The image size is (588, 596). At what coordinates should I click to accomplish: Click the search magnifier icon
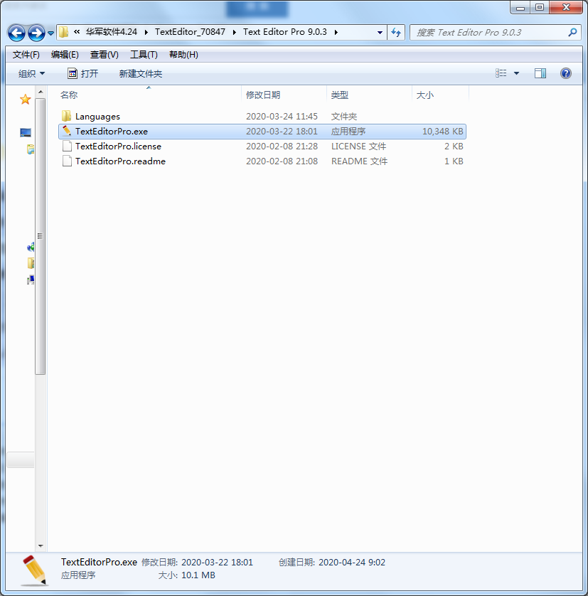click(x=572, y=32)
